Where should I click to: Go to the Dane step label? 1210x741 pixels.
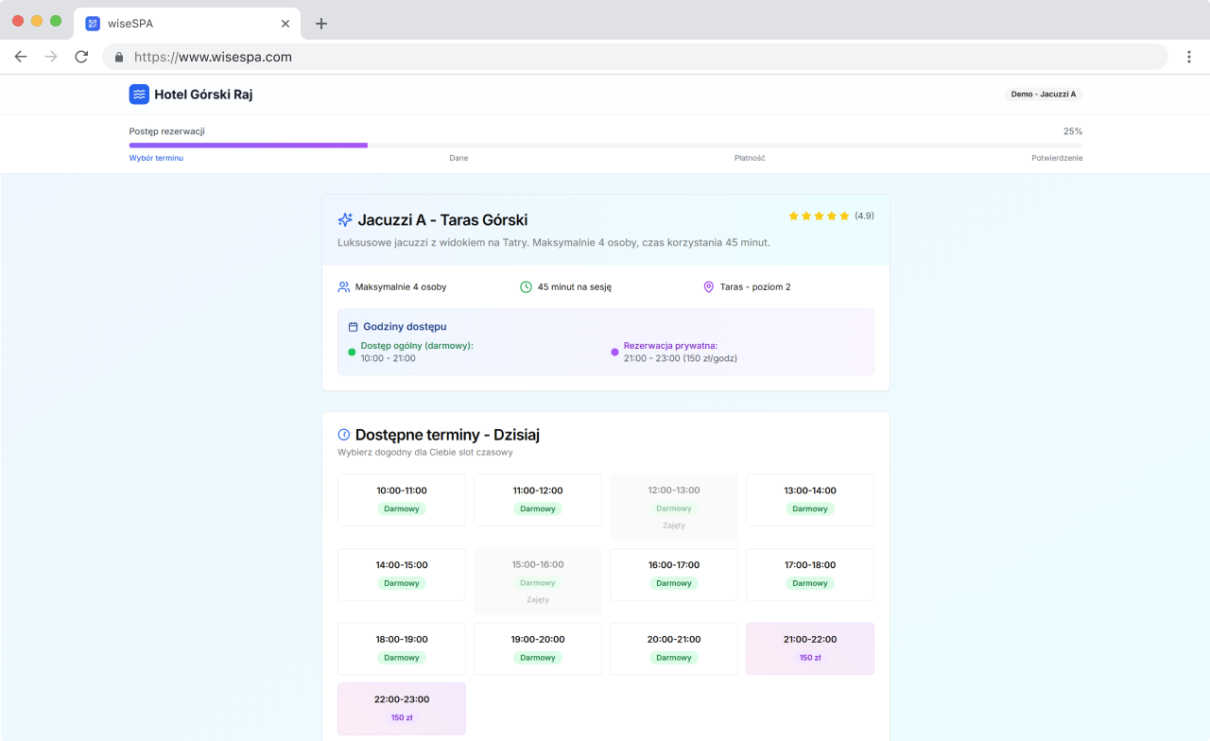coord(458,158)
